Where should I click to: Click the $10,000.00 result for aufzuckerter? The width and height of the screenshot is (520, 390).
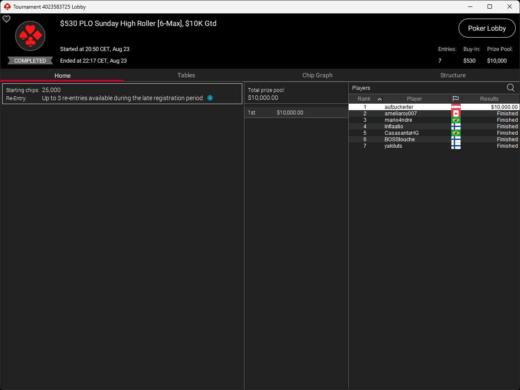(x=504, y=107)
